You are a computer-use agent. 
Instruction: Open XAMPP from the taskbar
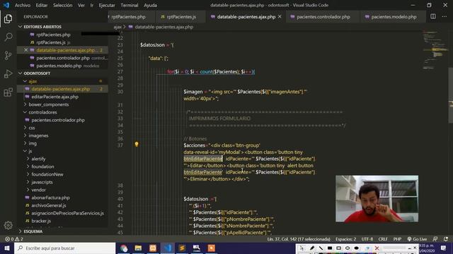(x=153, y=248)
